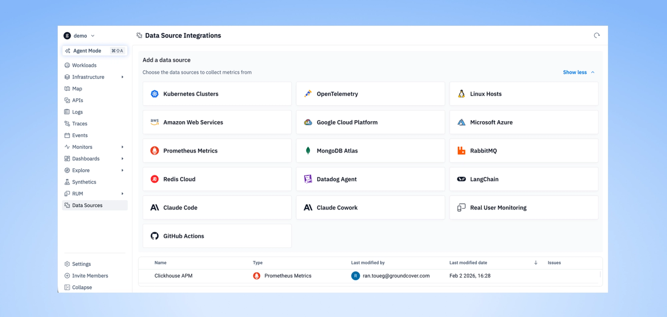Click the RabbitMQ logo icon
The width and height of the screenshot is (667, 317).
[461, 151]
